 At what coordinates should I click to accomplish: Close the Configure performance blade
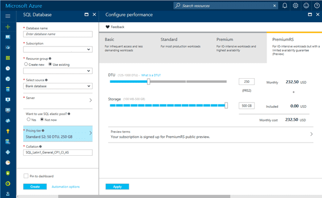318,14
